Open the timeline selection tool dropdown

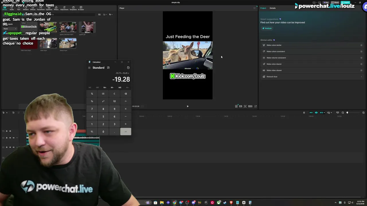click(7, 113)
